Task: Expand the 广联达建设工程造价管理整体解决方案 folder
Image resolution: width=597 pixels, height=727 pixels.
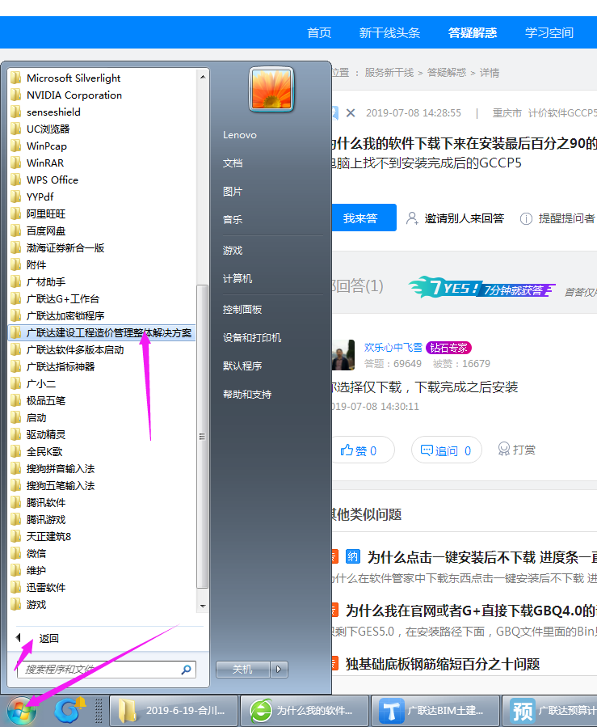Action: (x=102, y=333)
